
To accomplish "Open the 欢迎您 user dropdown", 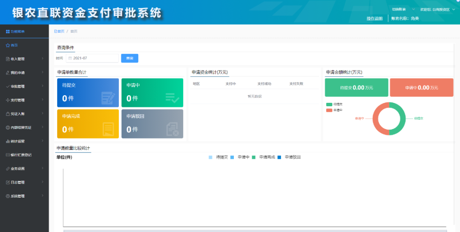I will (437, 9).
